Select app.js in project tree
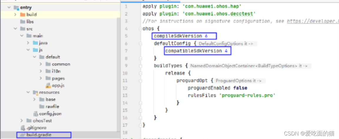This screenshot has height=139, width=339. 58,86
